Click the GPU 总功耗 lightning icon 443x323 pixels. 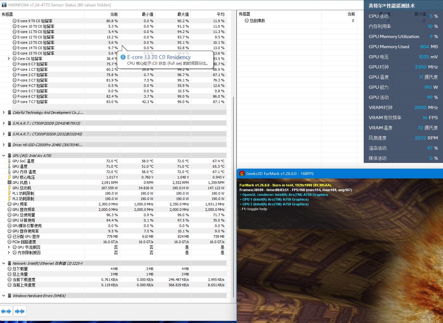pyautogui.click(x=10, y=188)
